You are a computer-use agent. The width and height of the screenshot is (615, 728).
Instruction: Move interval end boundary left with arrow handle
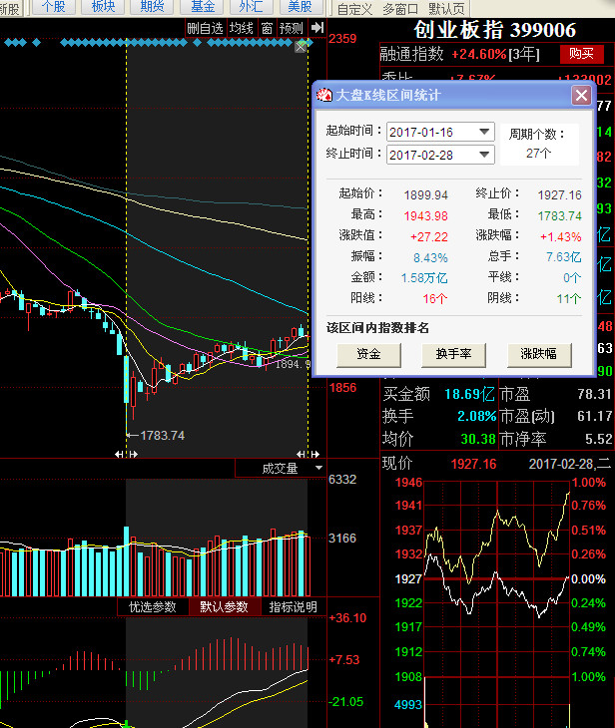(301, 454)
